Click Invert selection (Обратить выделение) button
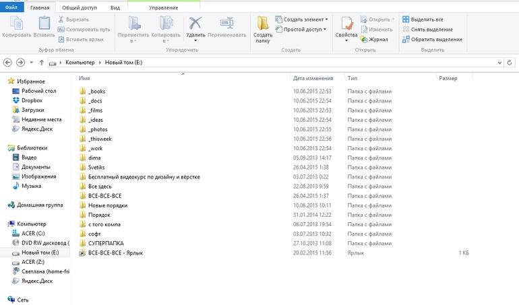The width and height of the screenshot is (519, 305). (432, 39)
